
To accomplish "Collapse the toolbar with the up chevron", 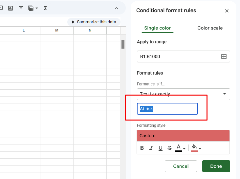I will click(117, 8).
